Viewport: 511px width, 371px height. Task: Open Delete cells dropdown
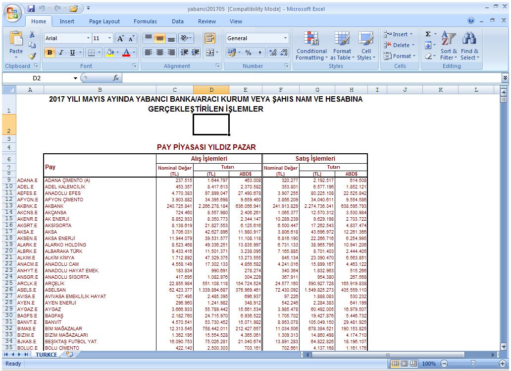400,45
